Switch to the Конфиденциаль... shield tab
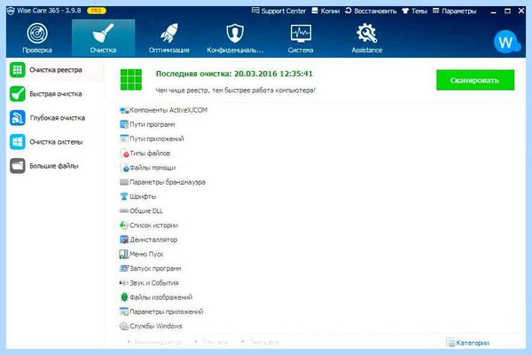 (235, 38)
